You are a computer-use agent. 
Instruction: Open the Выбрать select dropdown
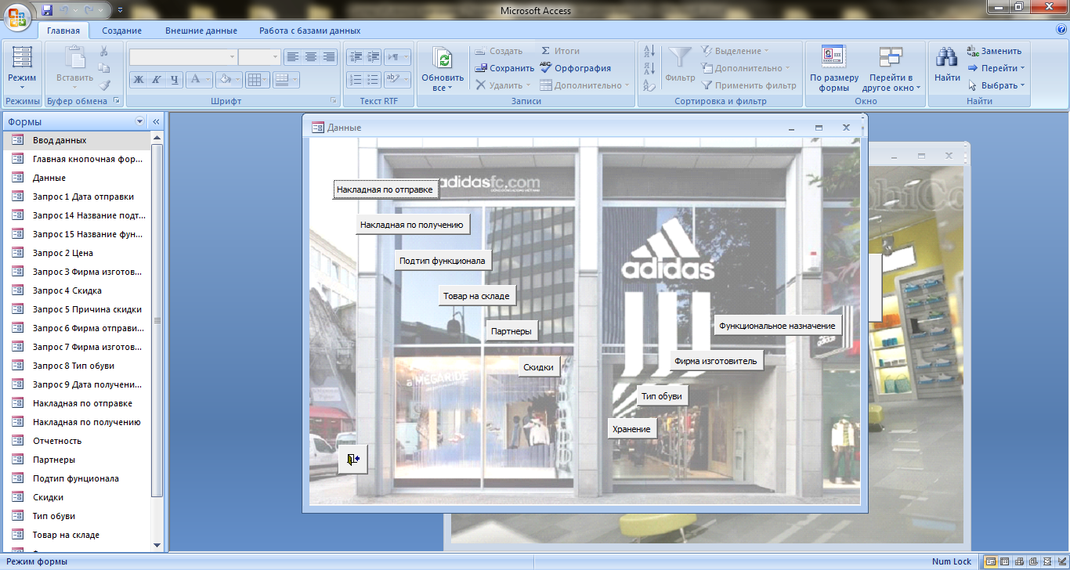[996, 85]
